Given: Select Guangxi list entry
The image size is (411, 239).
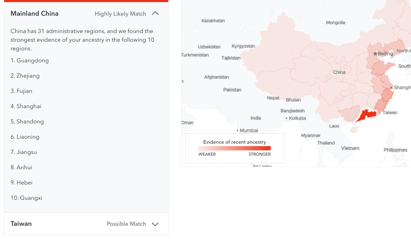Looking at the screenshot, I should click(26, 198).
